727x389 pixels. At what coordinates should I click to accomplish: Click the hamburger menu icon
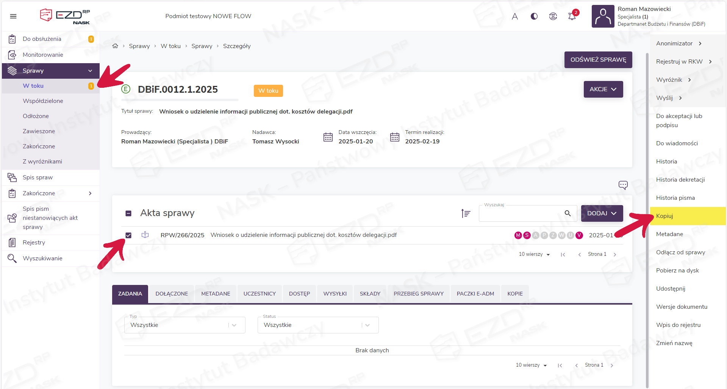(x=13, y=16)
